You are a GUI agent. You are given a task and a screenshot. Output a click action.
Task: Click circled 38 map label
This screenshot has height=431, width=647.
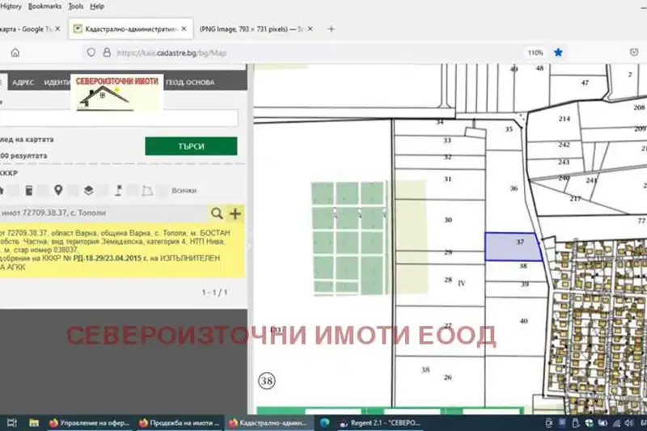[267, 381]
